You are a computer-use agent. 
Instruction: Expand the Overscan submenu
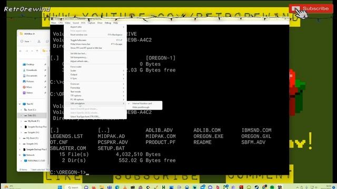click(x=95, y=84)
